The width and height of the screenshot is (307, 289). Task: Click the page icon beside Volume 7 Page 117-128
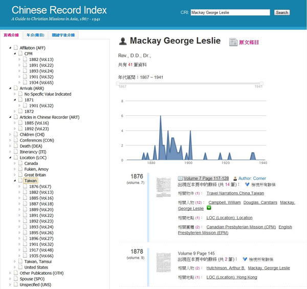click(180, 178)
